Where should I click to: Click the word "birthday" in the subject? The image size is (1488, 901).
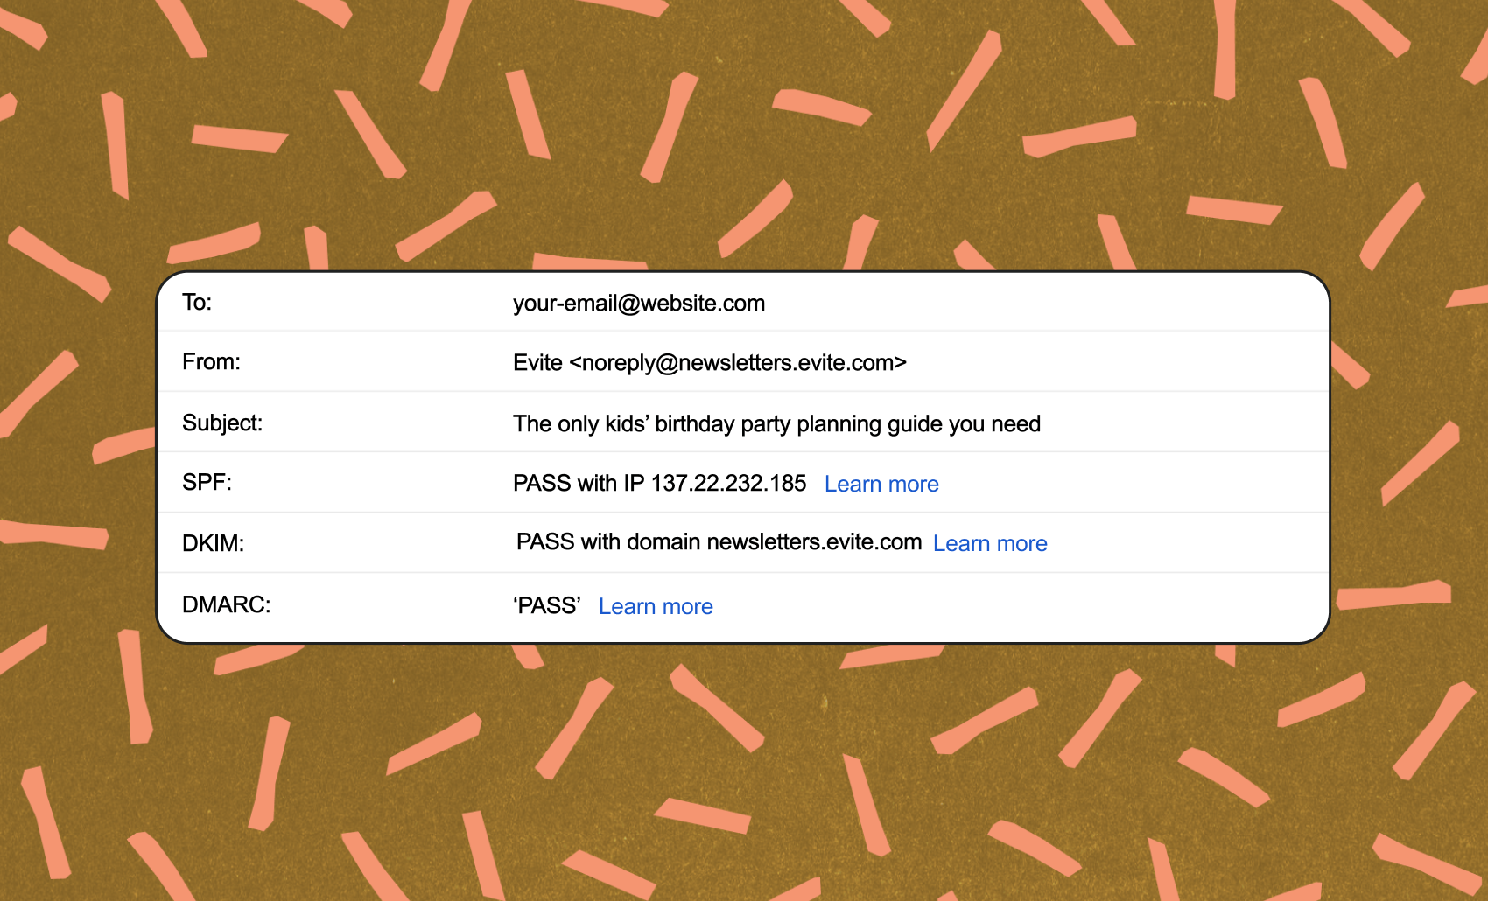[x=694, y=423]
